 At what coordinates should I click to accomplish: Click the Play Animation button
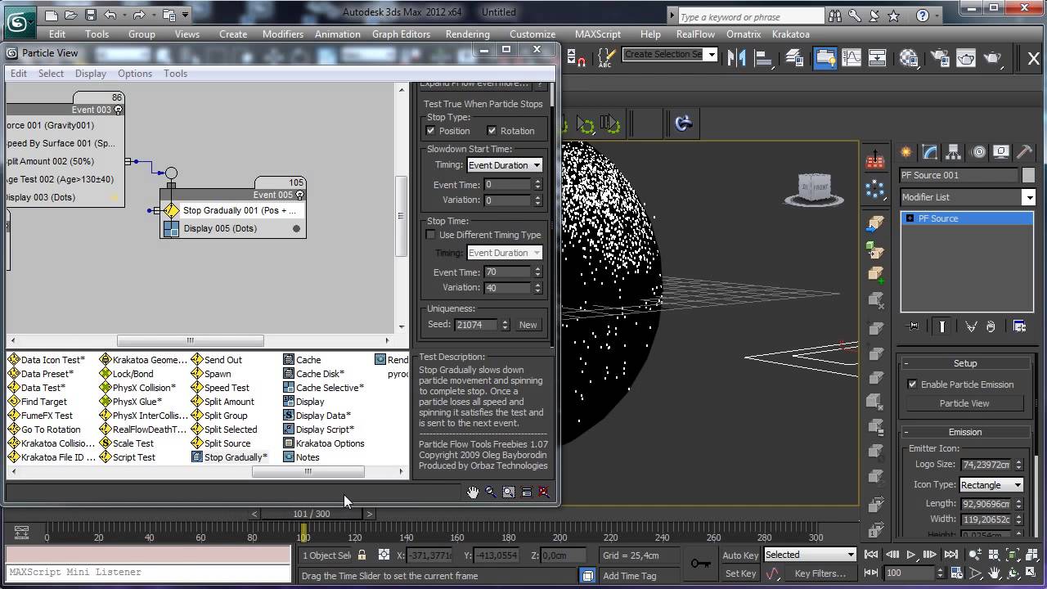[911, 555]
